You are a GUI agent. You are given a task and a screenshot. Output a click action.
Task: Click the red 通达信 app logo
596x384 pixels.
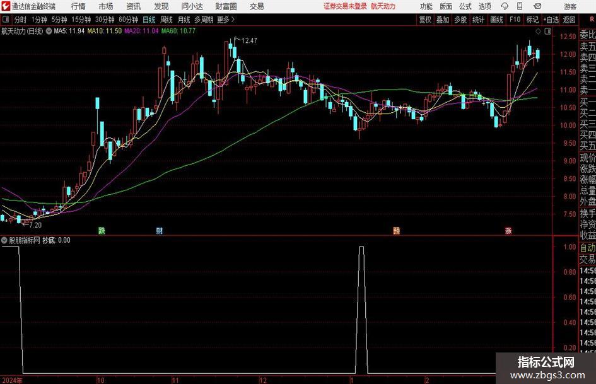point(6,6)
